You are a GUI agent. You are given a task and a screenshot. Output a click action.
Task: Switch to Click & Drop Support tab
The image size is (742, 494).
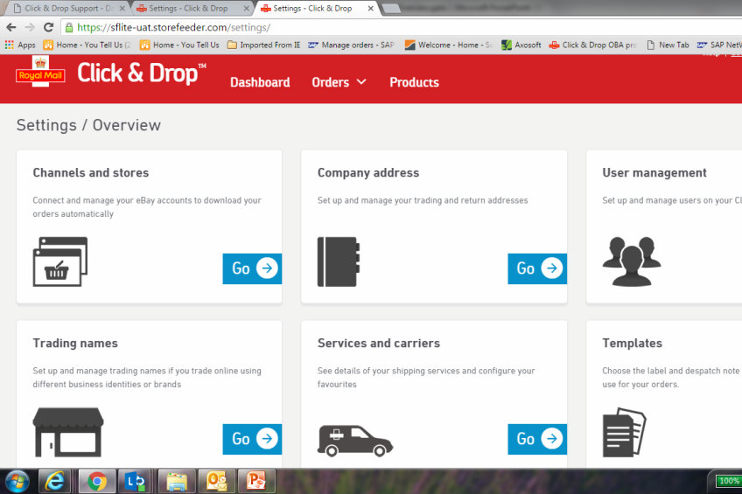click(68, 8)
